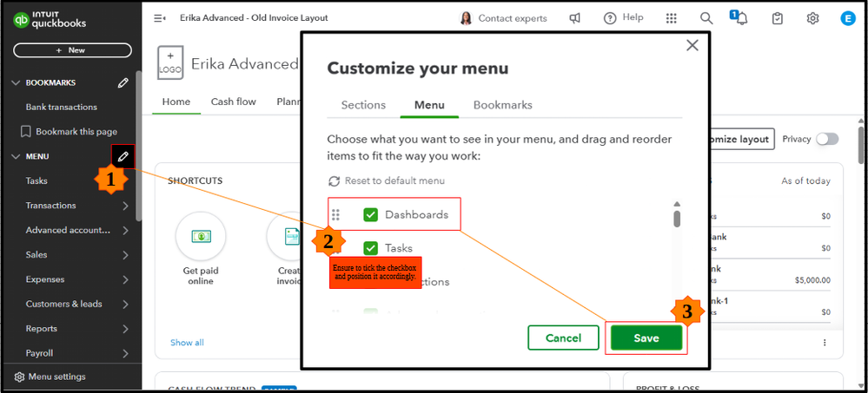868x393 pixels.
Task: Expand the Transactions submenu
Action: click(x=126, y=206)
